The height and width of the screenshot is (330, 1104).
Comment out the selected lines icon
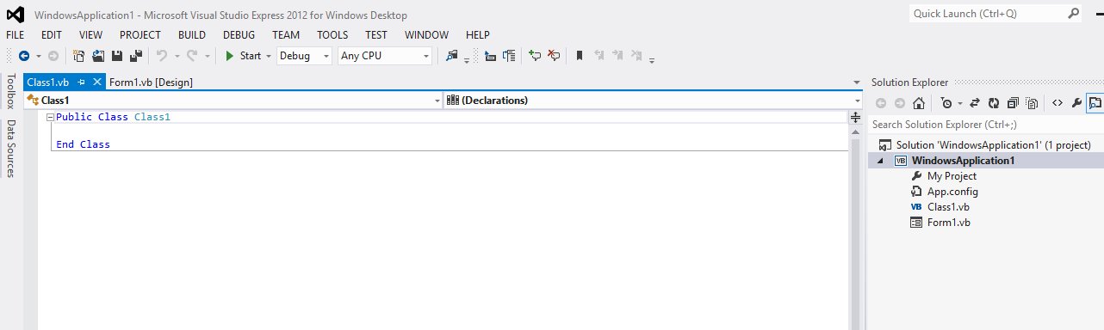coord(535,56)
